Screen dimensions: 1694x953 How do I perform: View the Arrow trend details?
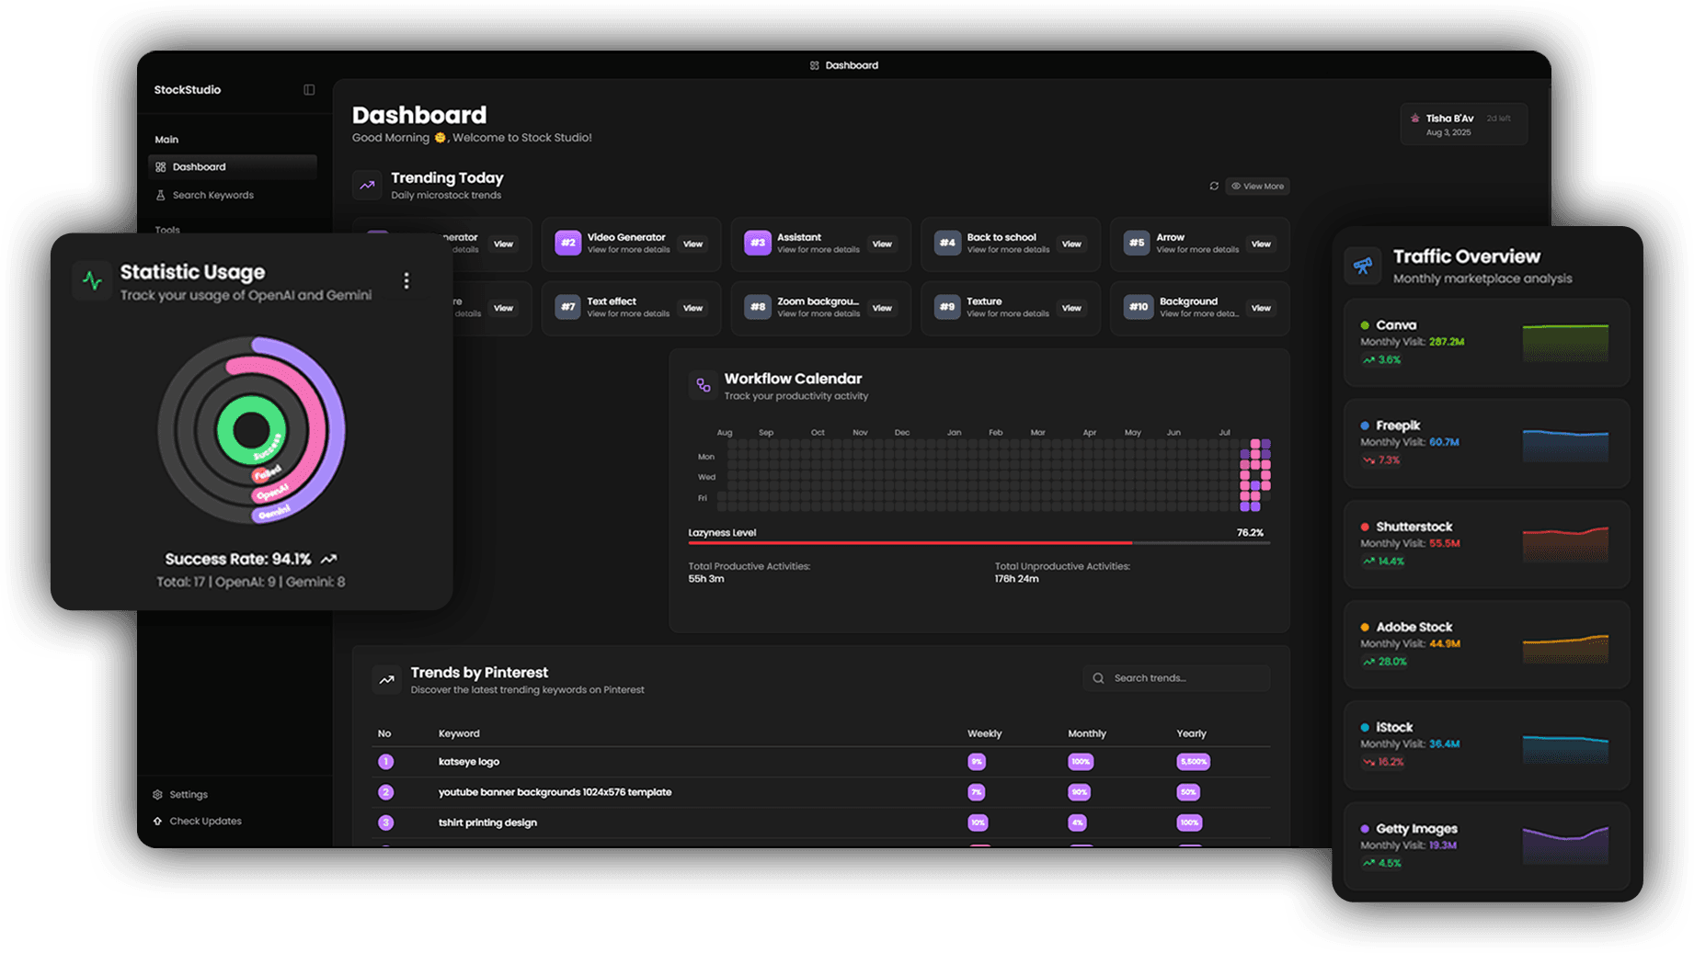point(1261,244)
